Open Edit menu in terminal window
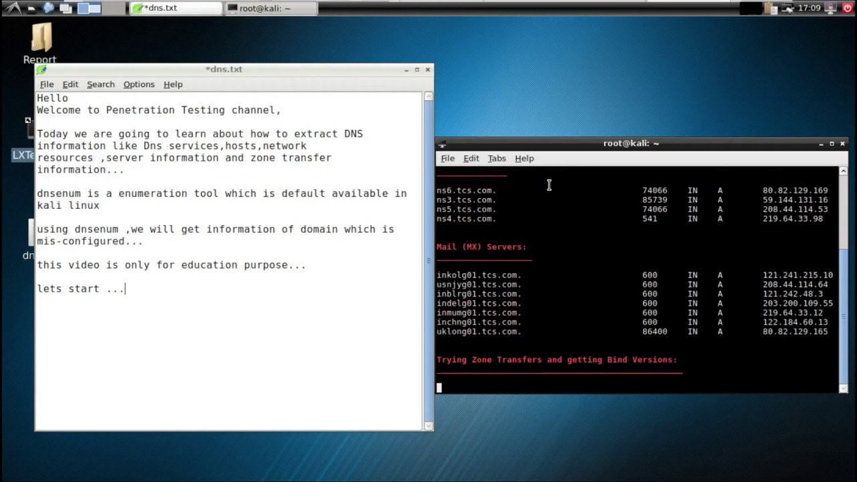Image resolution: width=857 pixels, height=482 pixels. [x=471, y=159]
